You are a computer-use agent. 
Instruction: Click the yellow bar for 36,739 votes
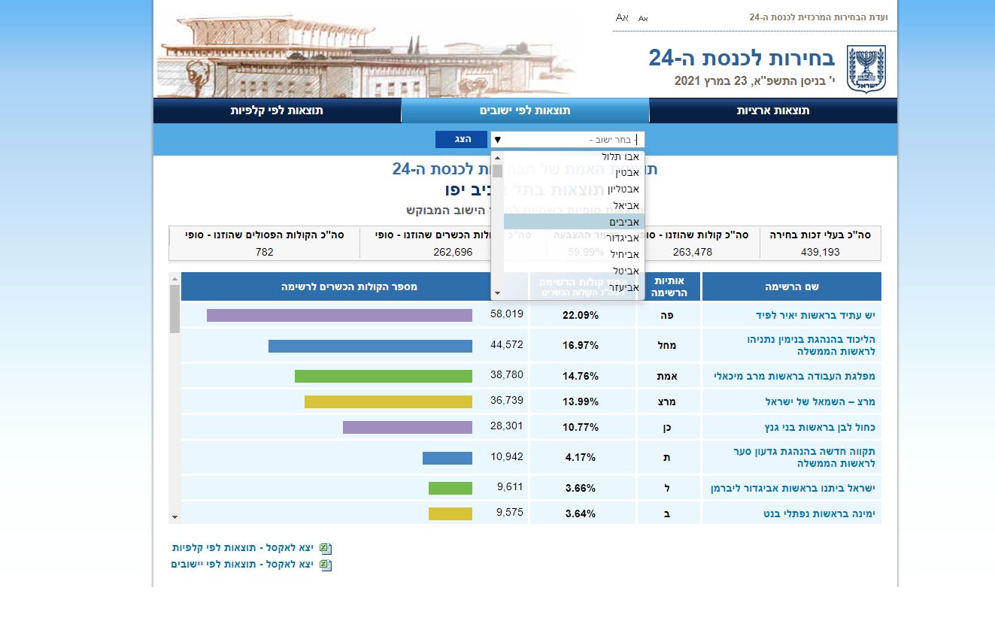(x=388, y=401)
